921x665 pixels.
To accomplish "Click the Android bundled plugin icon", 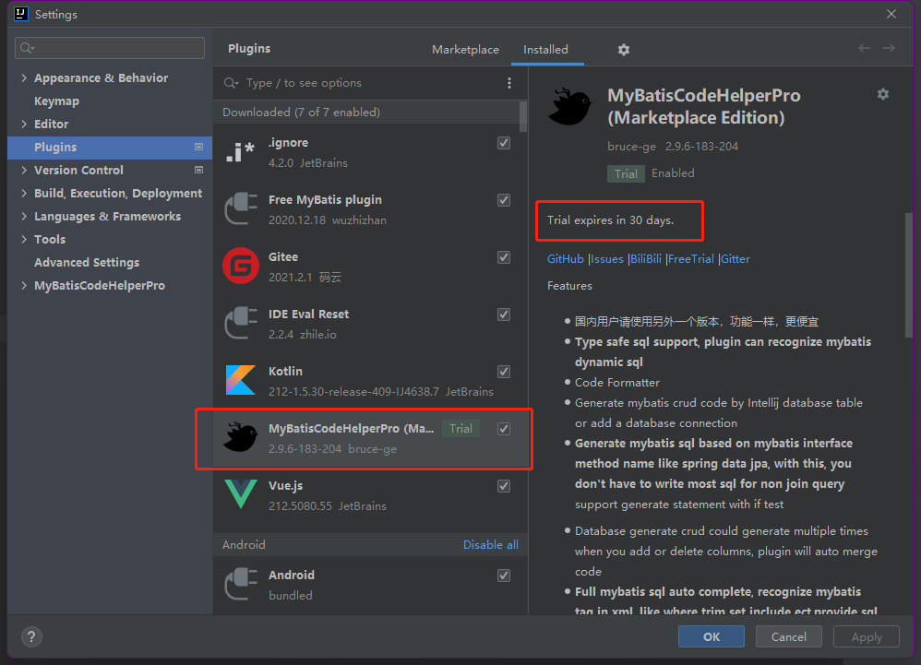I will coord(240,584).
